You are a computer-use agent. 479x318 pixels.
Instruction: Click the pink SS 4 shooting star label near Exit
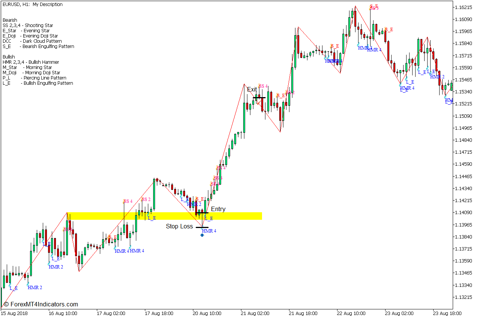[x=263, y=86]
